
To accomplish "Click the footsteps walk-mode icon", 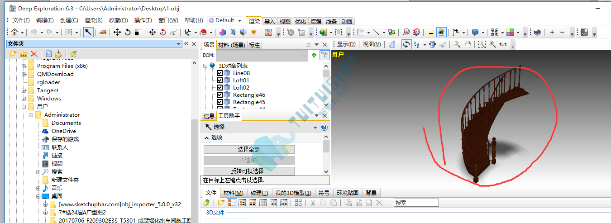I will click(x=417, y=44).
